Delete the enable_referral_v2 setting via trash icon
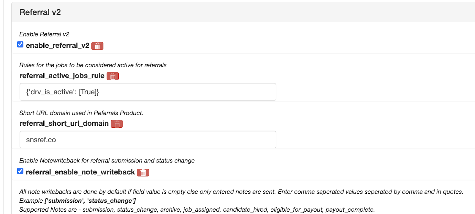Image resolution: width=475 pixels, height=214 pixels. pyautogui.click(x=97, y=46)
